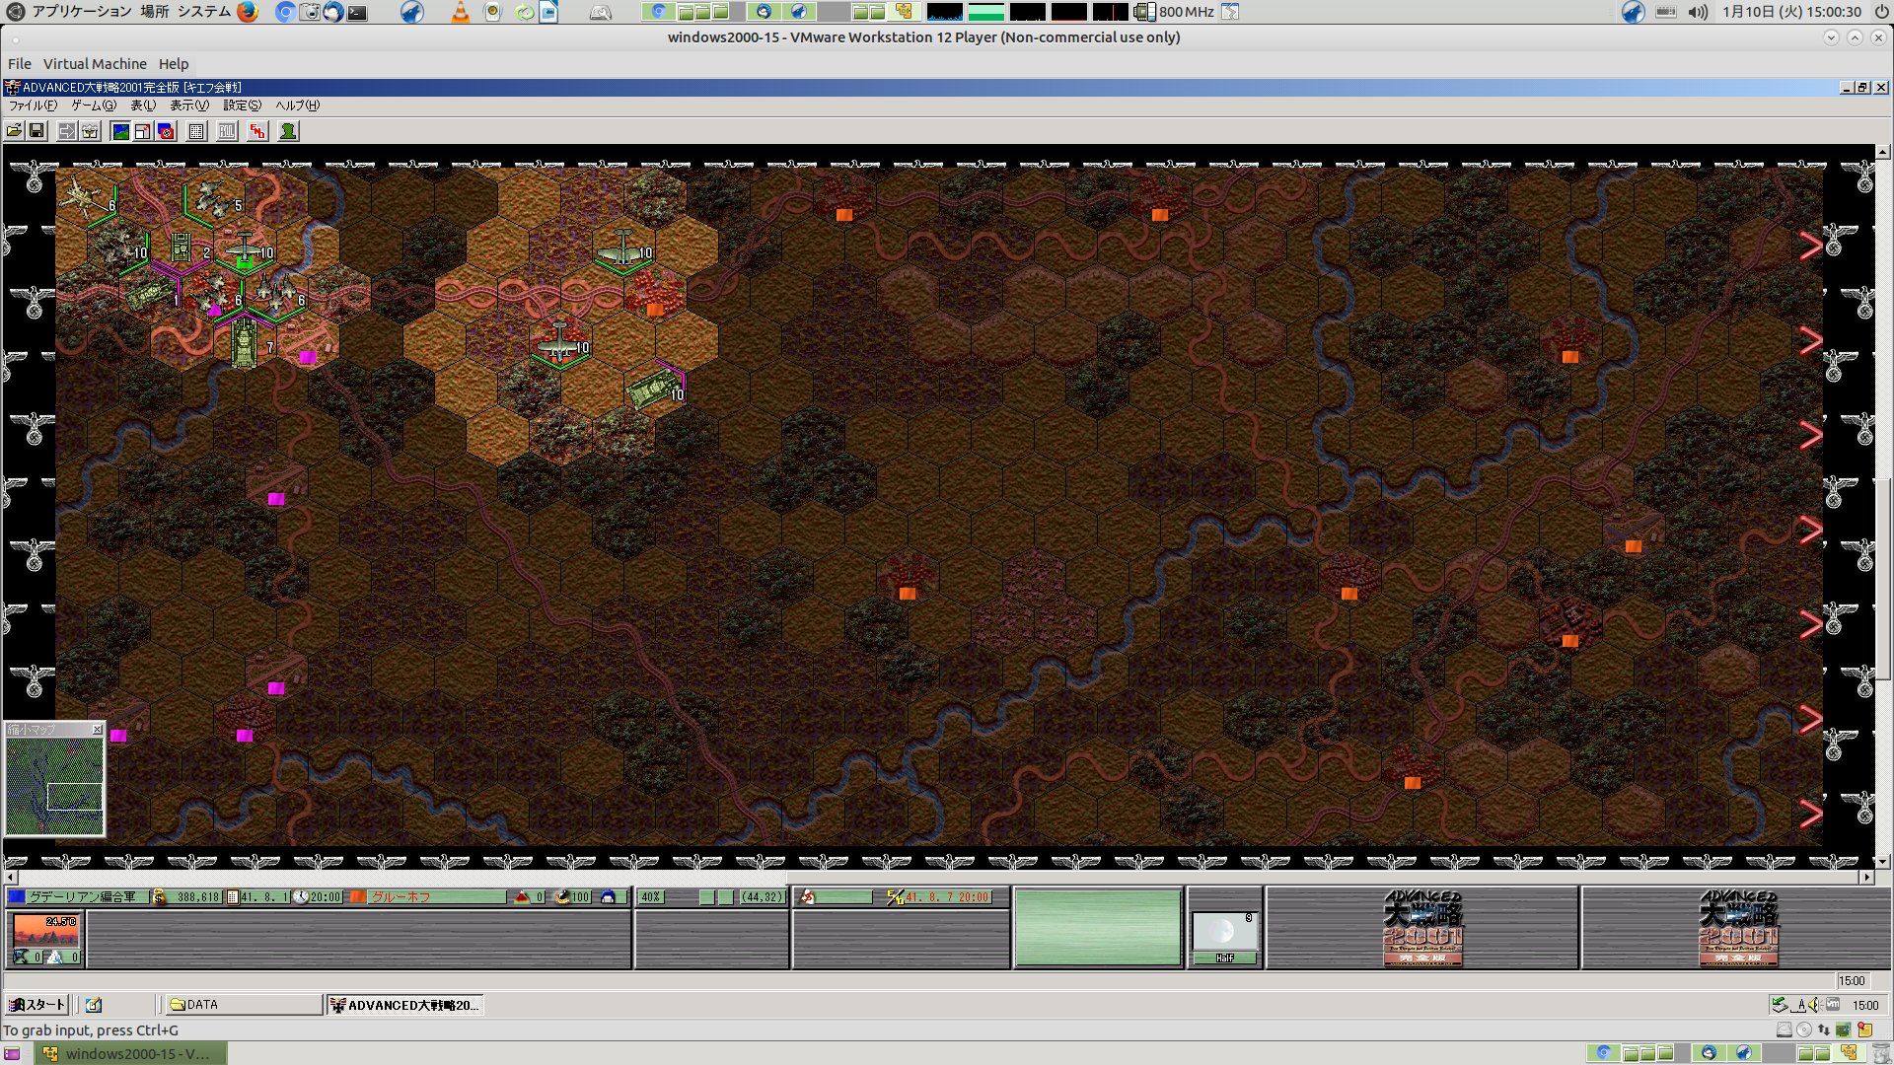Click the 41. 8. 7 20:00 red date readout

[x=947, y=897]
